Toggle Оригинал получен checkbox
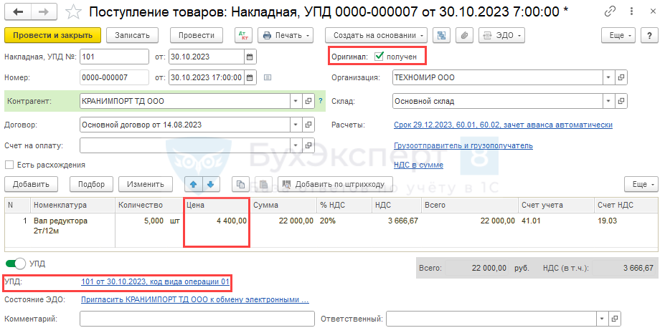 [379, 57]
